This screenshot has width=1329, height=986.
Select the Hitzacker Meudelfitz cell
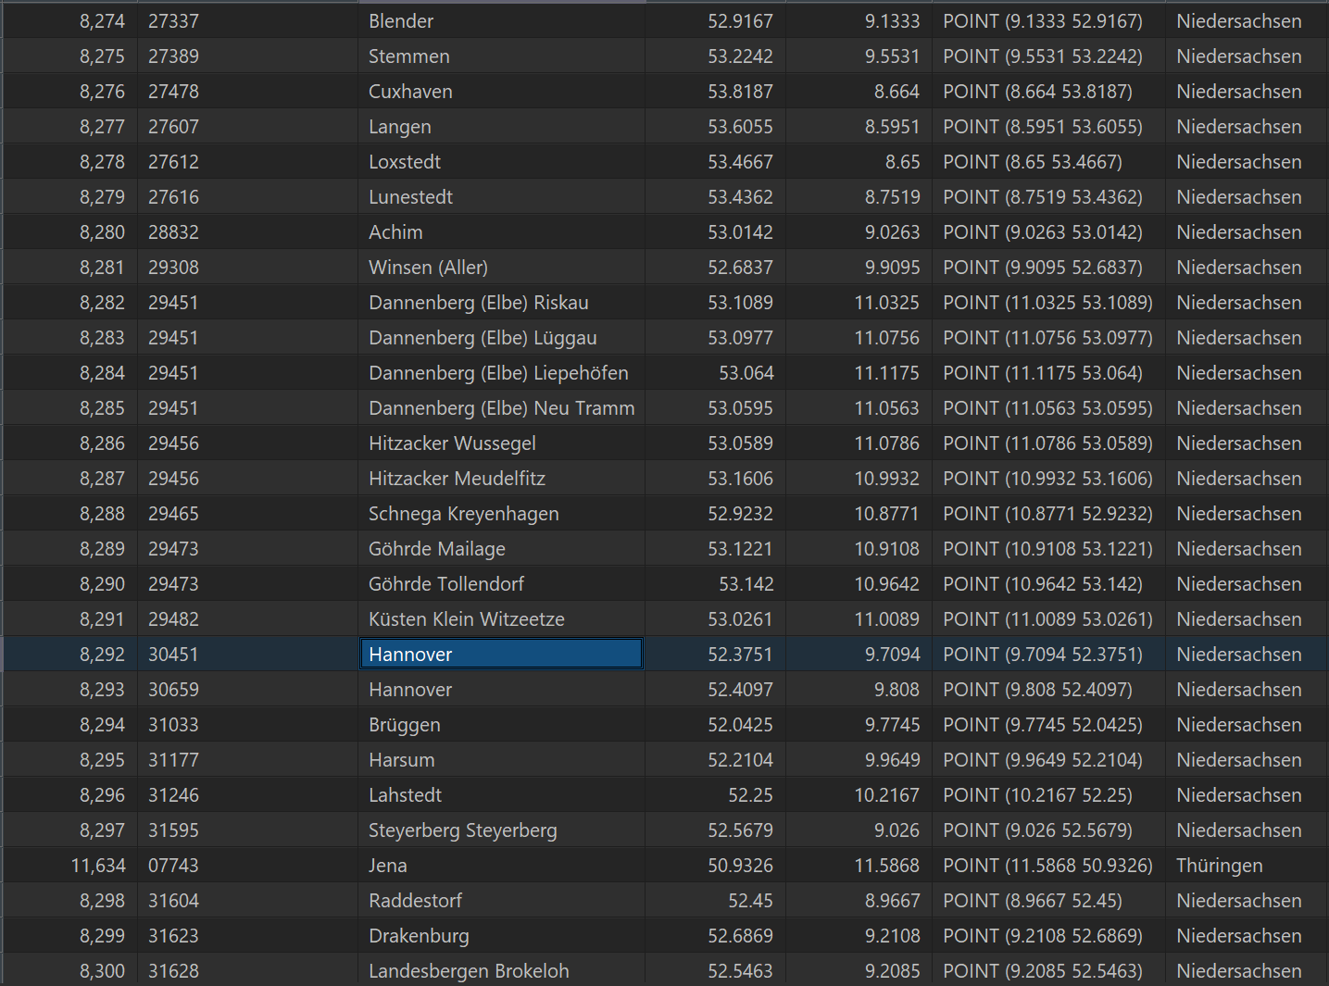457,479
